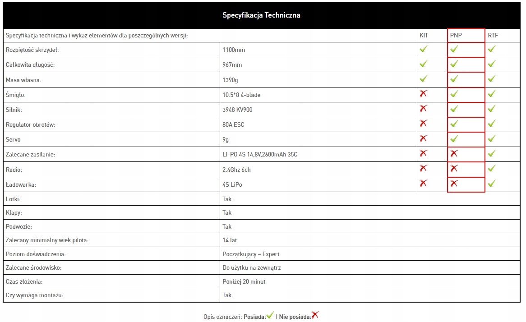
Task: Click the 3948 KV900 motor value
Action: [237, 110]
